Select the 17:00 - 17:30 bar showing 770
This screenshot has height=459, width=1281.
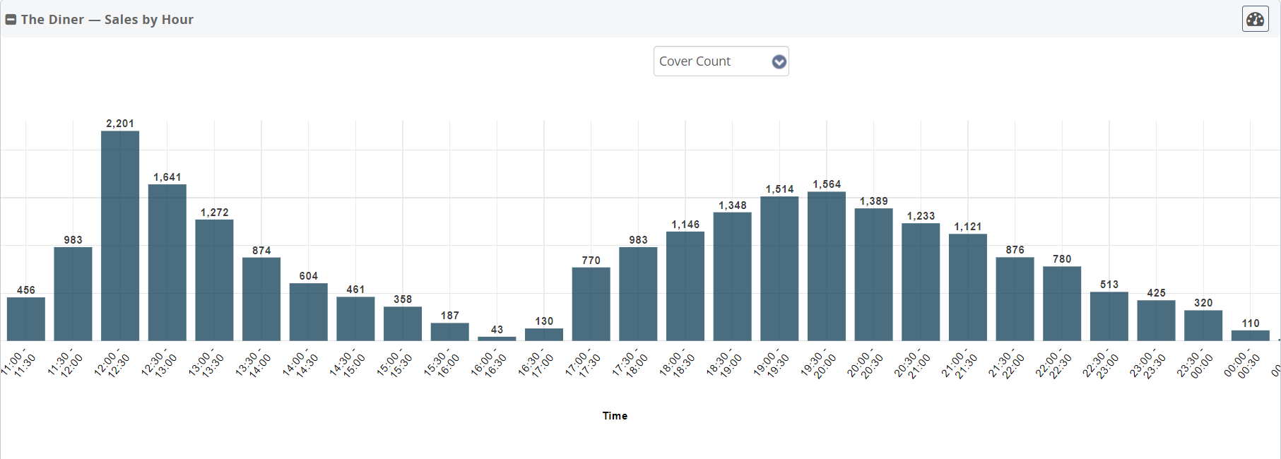591,304
